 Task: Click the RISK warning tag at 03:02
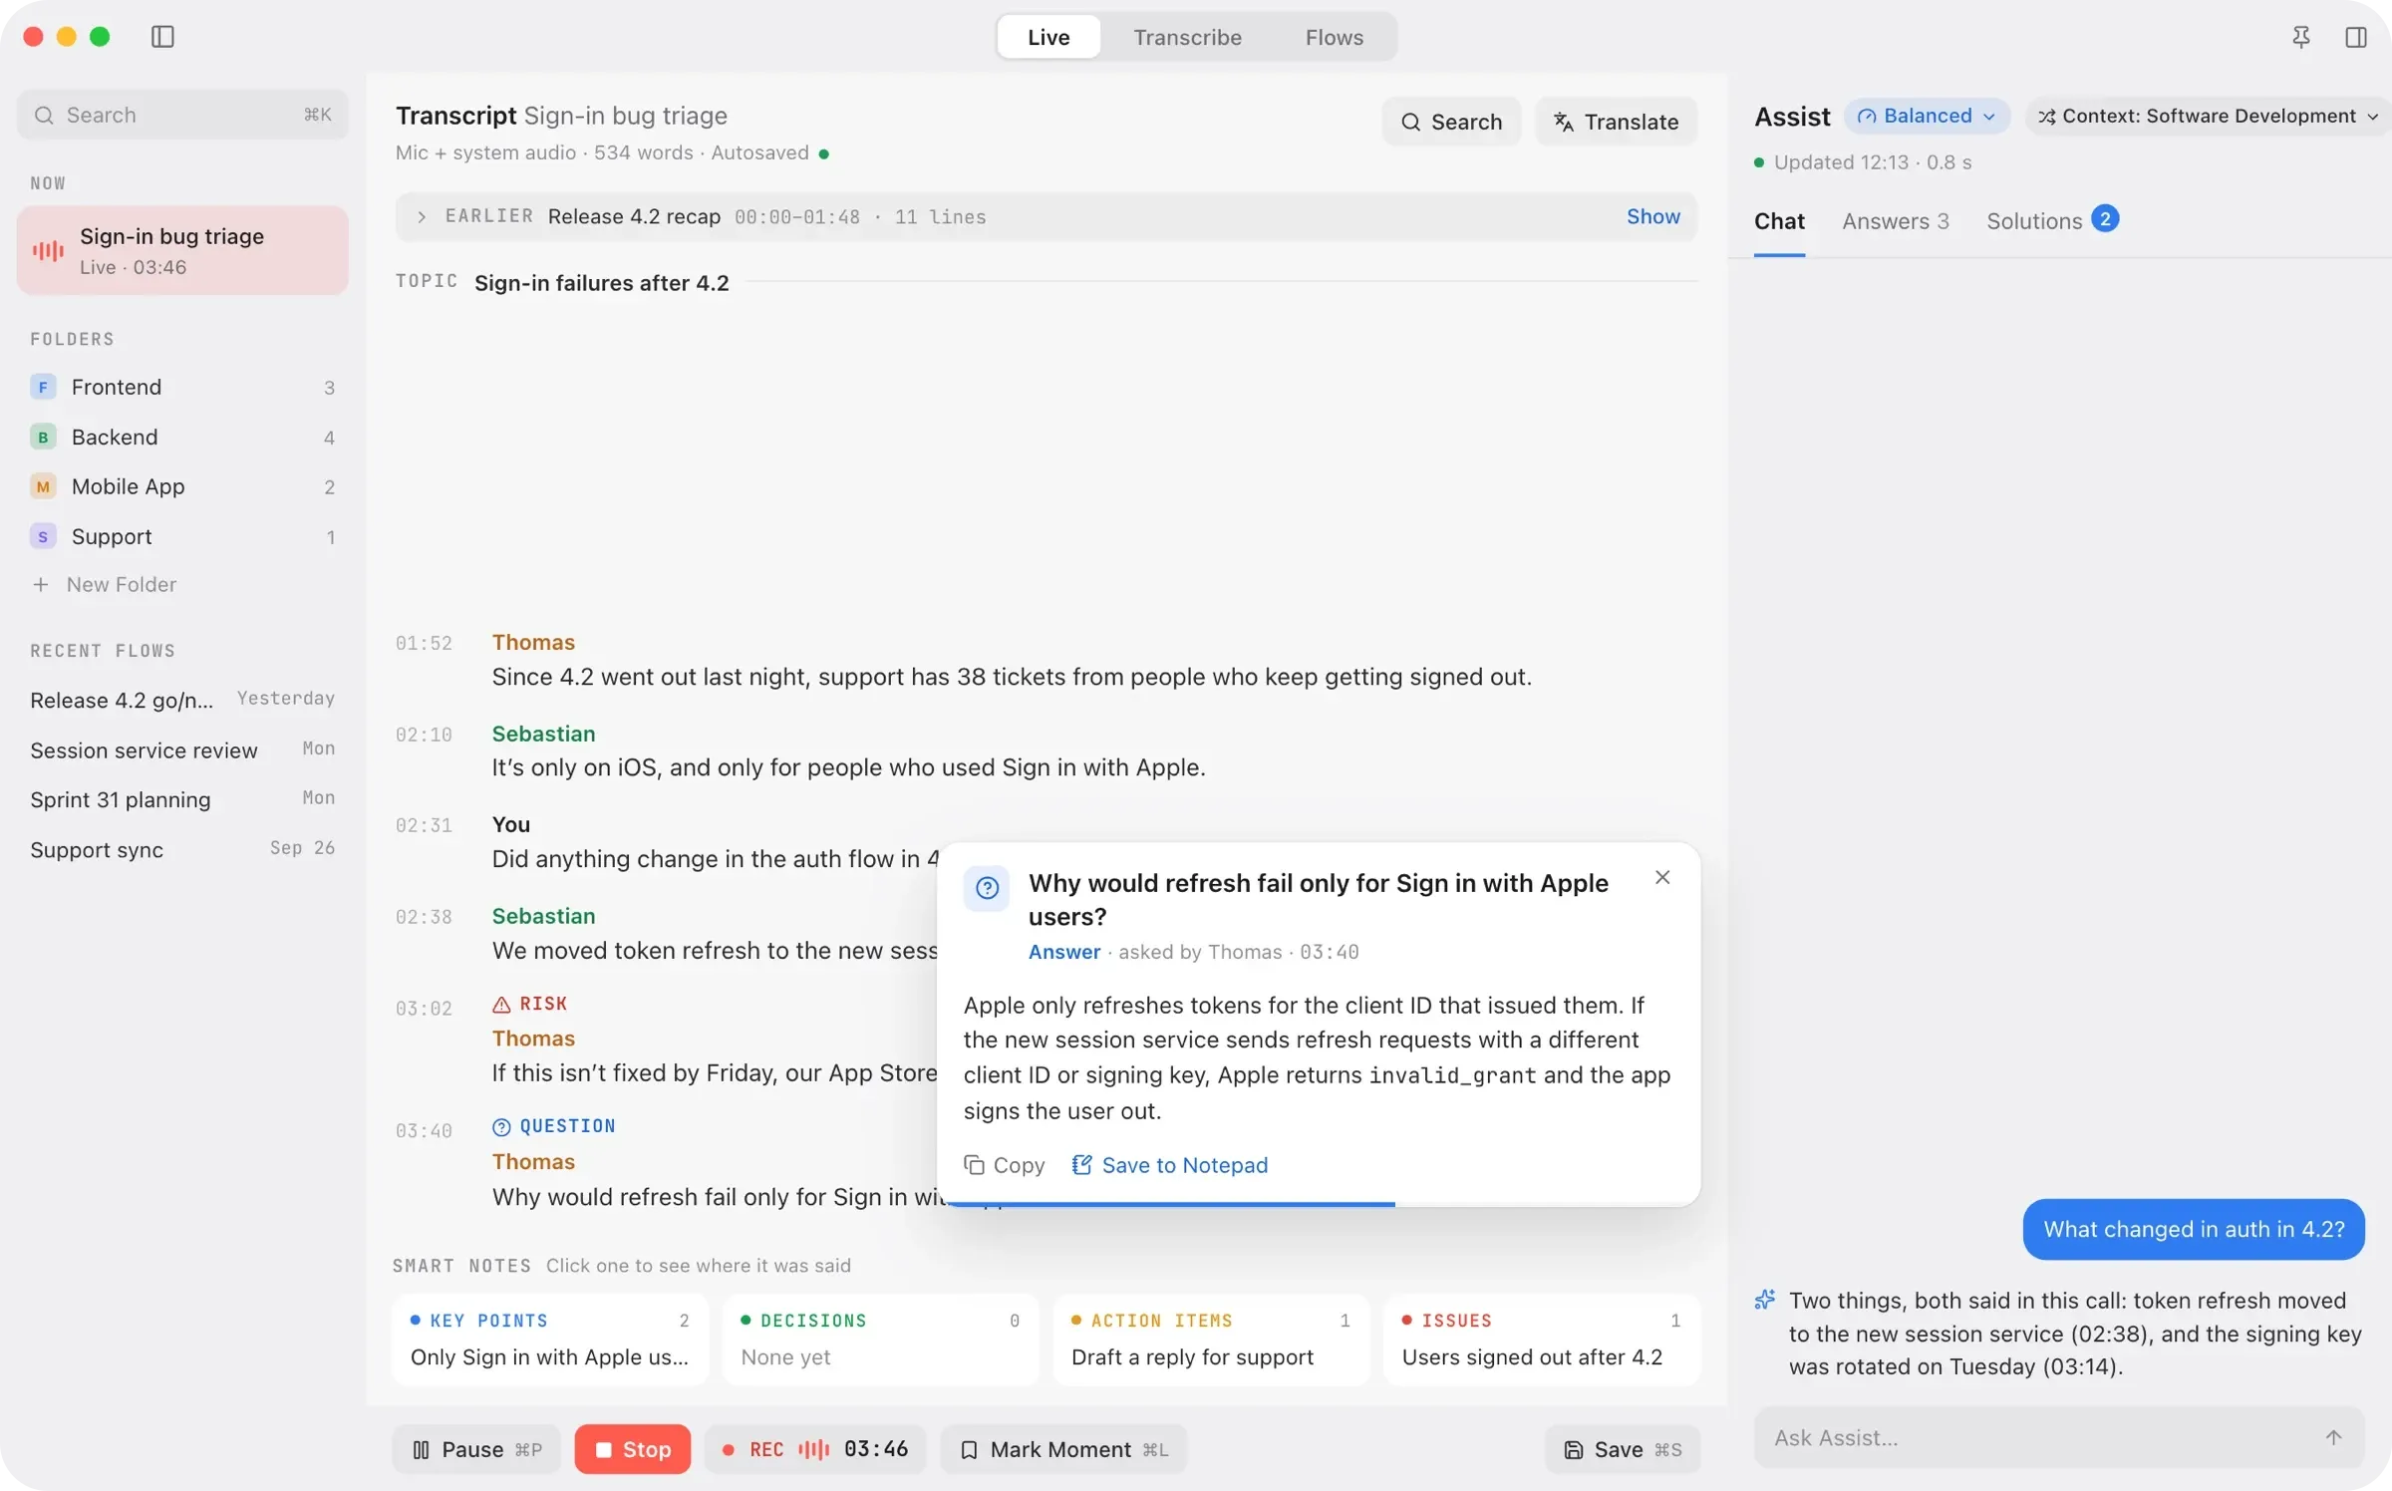tap(530, 1004)
